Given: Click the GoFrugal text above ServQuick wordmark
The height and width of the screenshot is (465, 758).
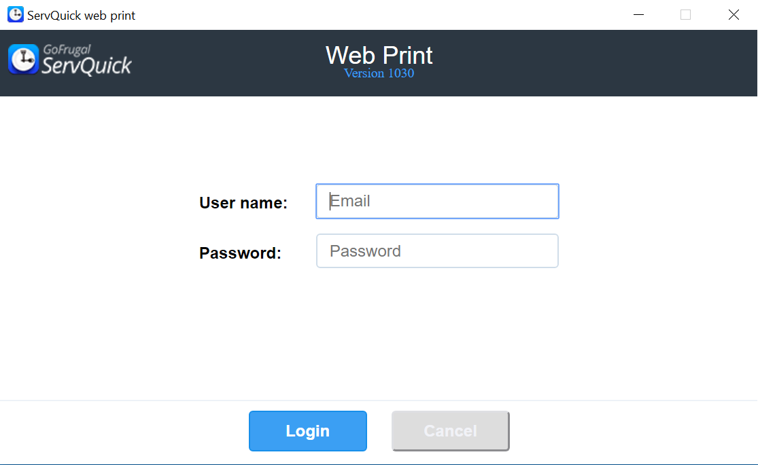Looking at the screenshot, I should coord(66,50).
